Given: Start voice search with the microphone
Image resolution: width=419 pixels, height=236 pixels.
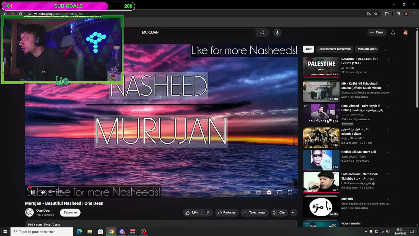Looking at the screenshot, I should pyautogui.click(x=277, y=32).
